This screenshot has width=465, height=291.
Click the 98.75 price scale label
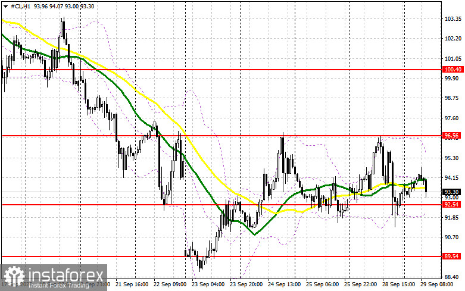point(452,98)
